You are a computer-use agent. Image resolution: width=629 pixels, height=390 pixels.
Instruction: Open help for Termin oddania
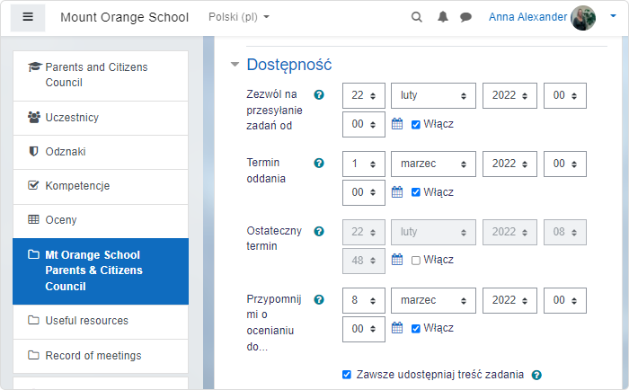319,163
